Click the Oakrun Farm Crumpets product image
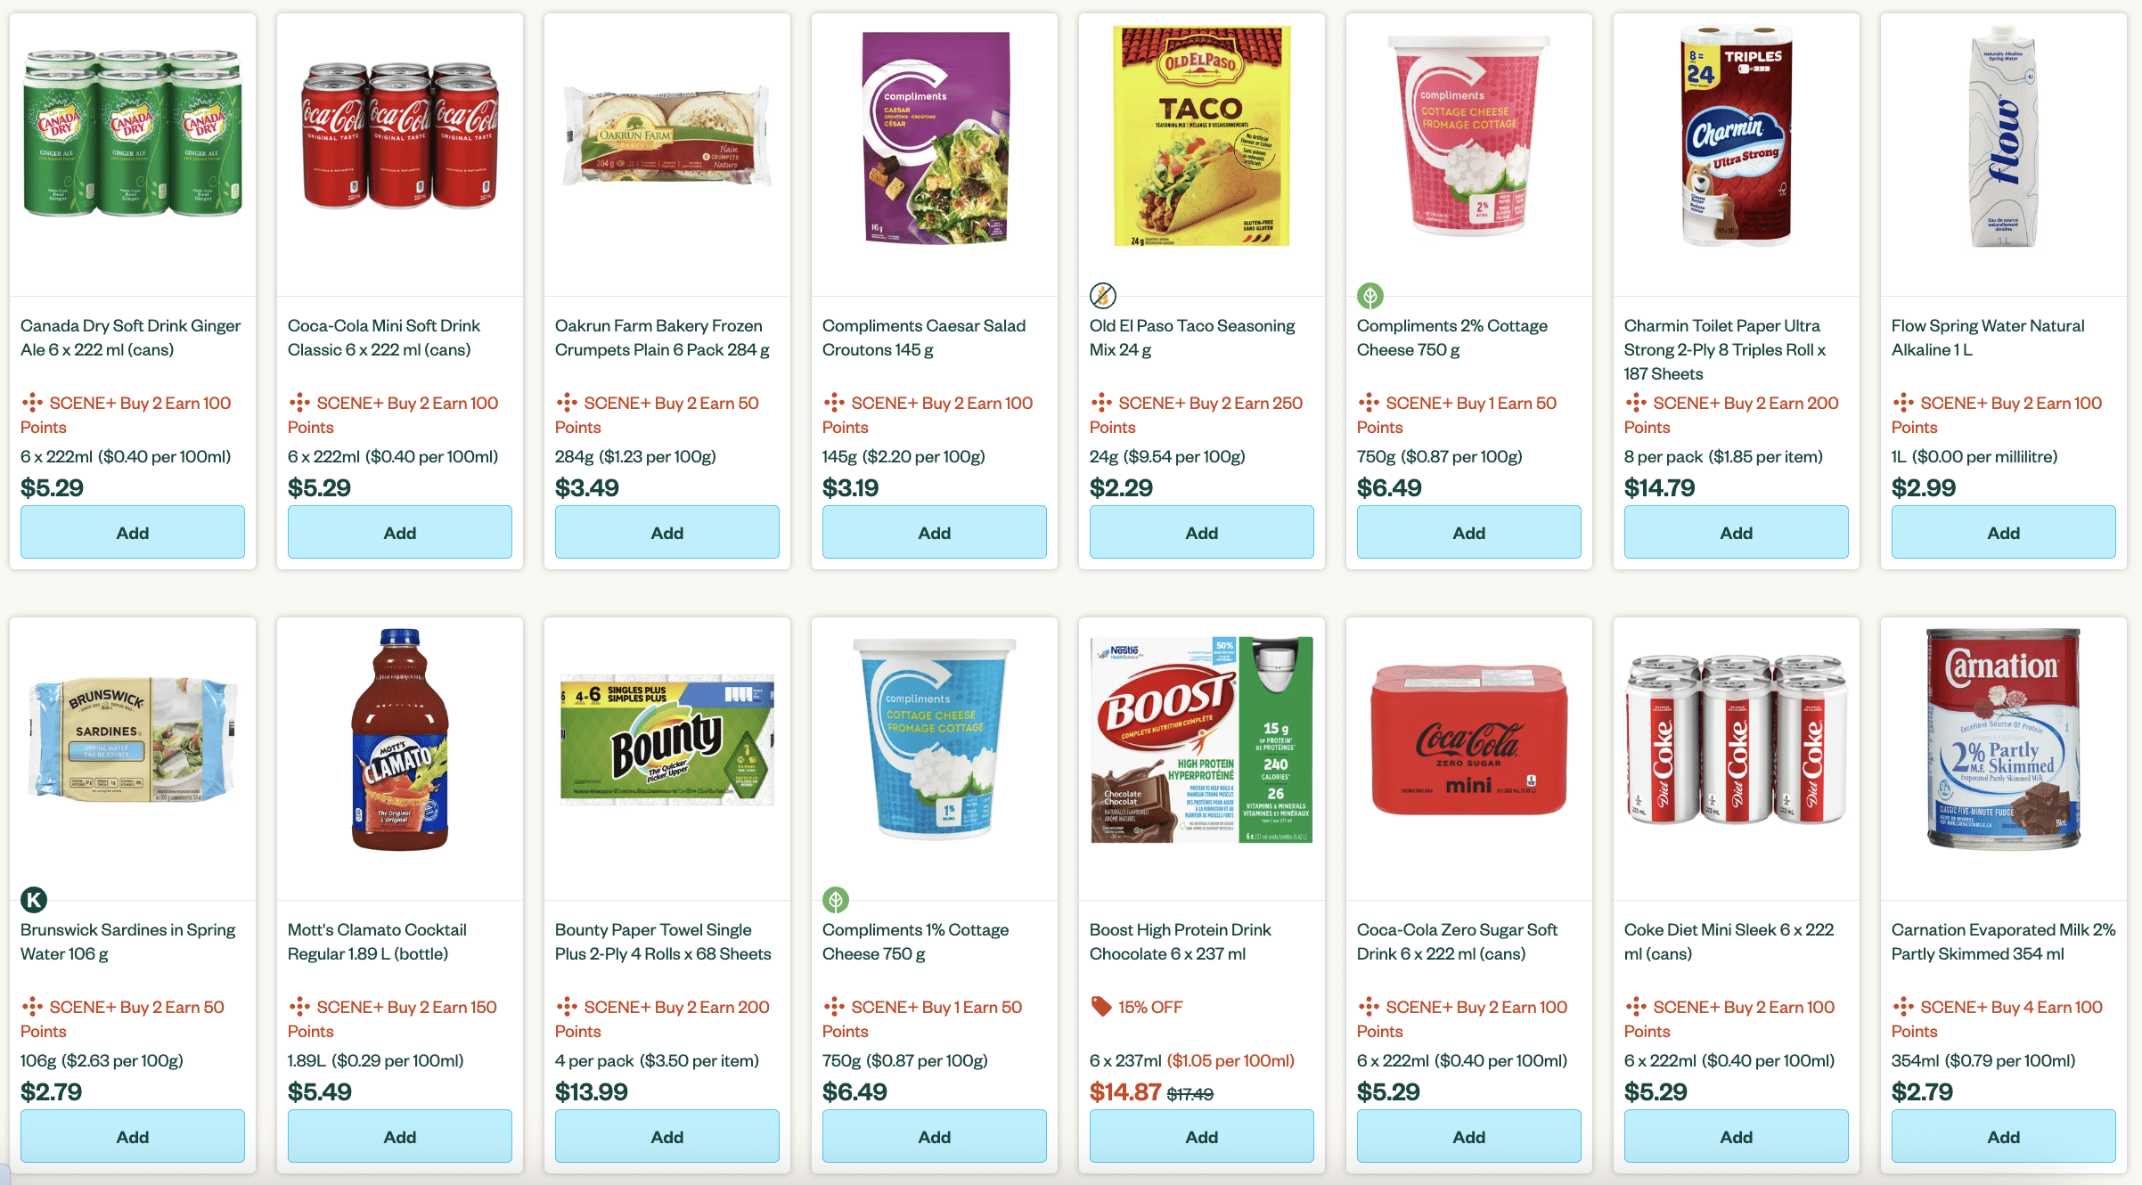The width and height of the screenshot is (2142, 1185). coord(667,135)
